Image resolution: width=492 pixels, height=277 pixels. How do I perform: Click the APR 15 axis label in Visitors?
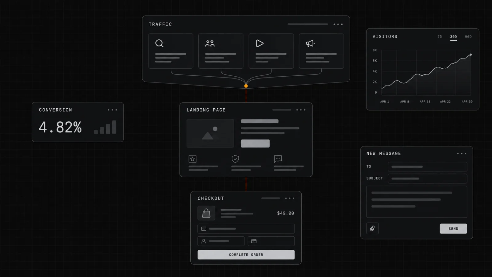(425, 102)
